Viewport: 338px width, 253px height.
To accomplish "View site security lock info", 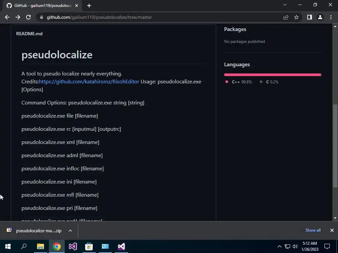I will (42, 17).
